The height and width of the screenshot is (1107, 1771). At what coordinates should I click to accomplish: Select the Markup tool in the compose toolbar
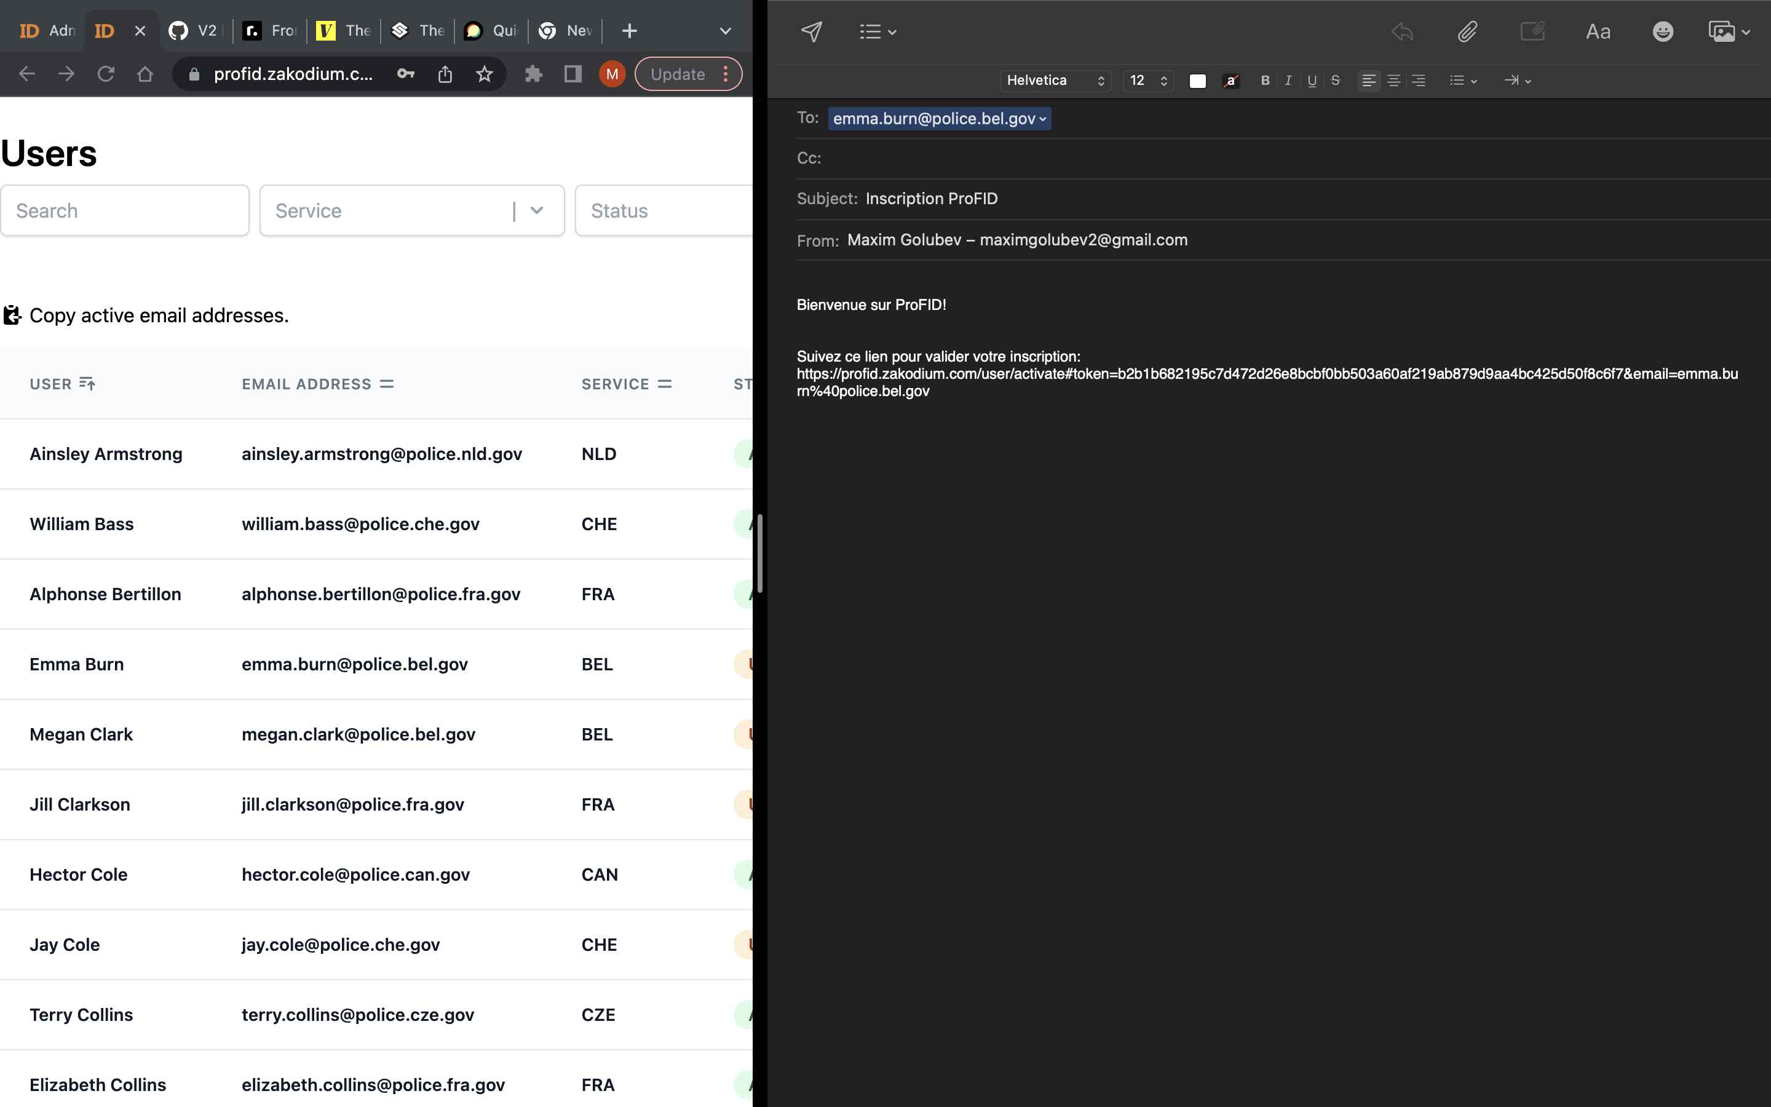(x=1532, y=31)
